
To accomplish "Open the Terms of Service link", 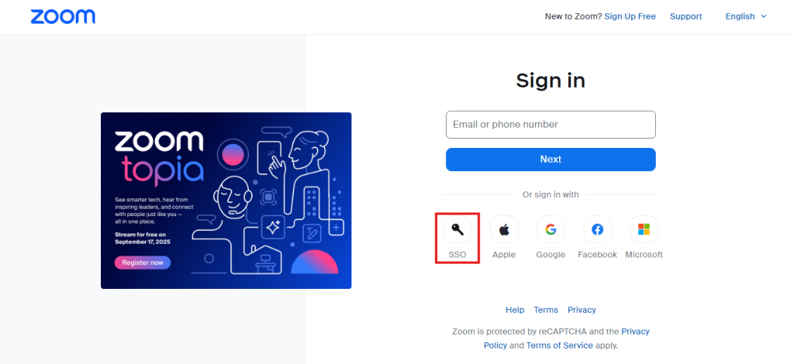I will click(x=559, y=345).
